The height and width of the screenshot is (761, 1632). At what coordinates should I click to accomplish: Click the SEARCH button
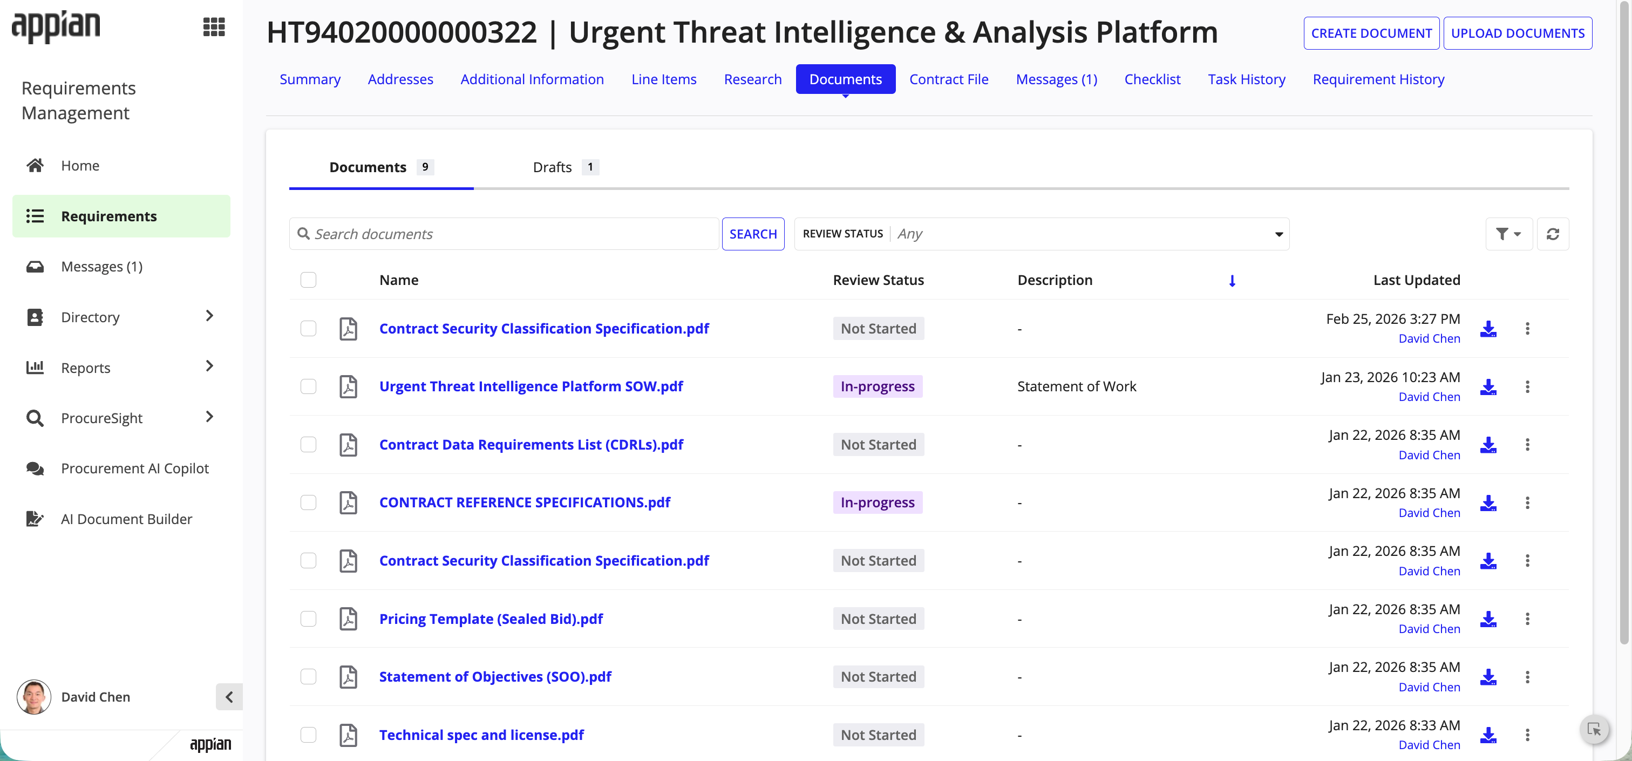click(753, 234)
